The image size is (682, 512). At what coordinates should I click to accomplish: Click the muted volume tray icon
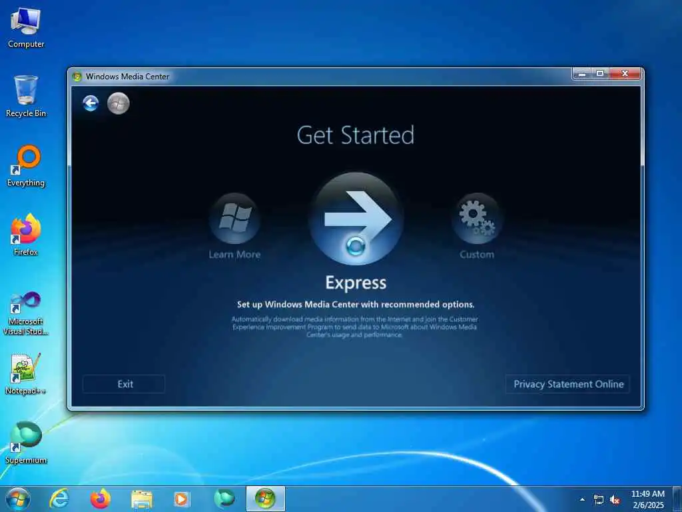coord(615,500)
